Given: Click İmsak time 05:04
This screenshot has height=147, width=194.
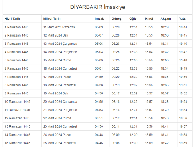Looking at the screenshot, I should (99, 52).
